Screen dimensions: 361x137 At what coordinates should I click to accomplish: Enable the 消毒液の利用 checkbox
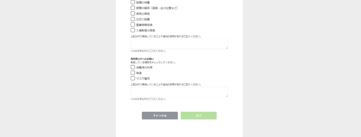click(x=133, y=67)
